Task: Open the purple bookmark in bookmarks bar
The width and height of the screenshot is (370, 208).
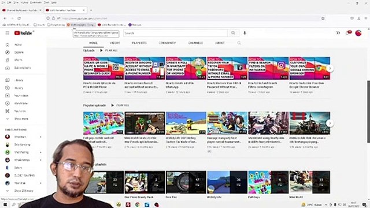Action: click(x=135, y=25)
